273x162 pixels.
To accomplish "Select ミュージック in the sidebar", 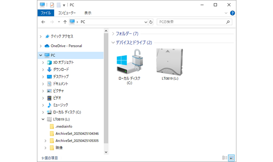I will click(60, 105).
